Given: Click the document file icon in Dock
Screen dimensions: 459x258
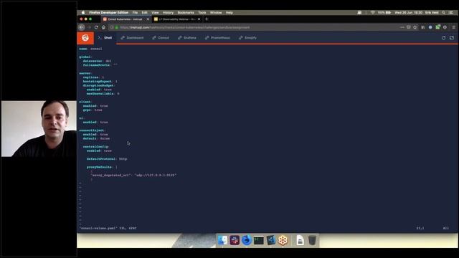Looking at the screenshot, I should [300, 240].
